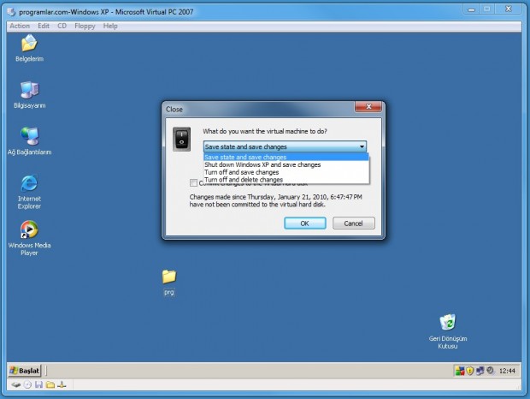Click the CD drive status icon
Screen dimensions: 530x399
27,384
